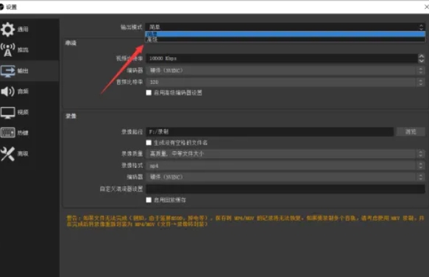This screenshot has height=277, width=429.
Task: Expand recording format mp4 dropdown
Action: click(286, 166)
